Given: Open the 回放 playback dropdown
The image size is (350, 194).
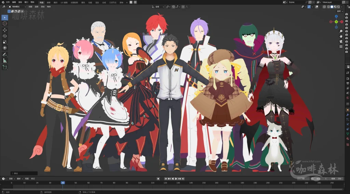Looking at the screenshot, I should (x=12, y=179).
